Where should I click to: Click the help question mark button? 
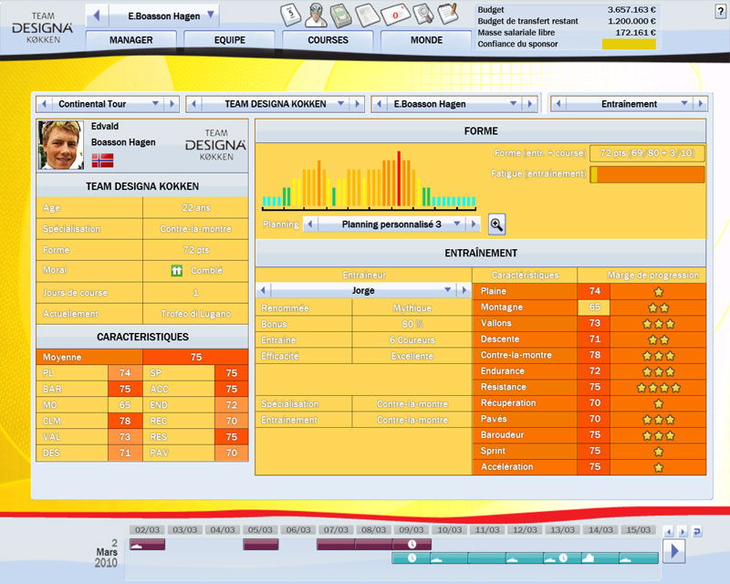(x=721, y=10)
